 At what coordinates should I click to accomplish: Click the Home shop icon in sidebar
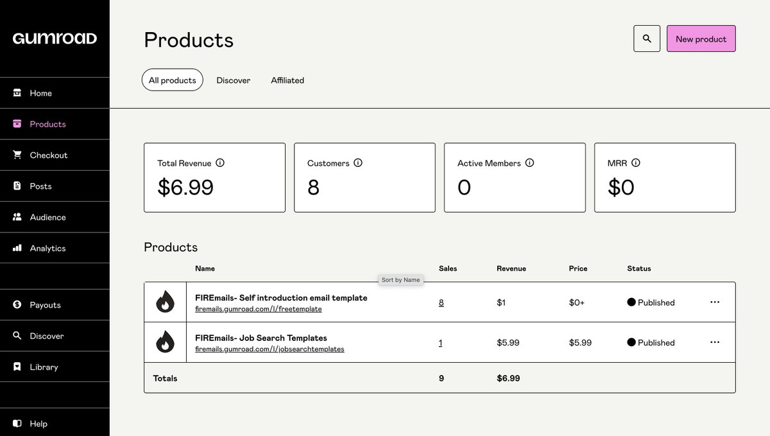[x=17, y=93]
